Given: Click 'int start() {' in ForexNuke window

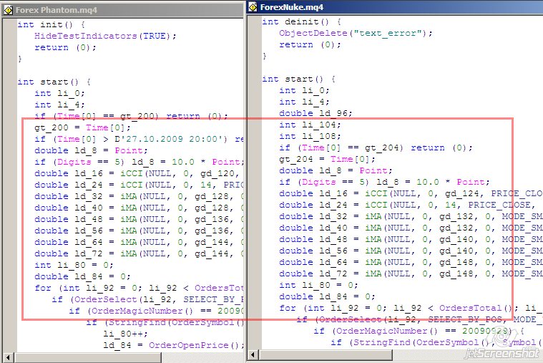Looking at the screenshot, I should tap(298, 79).
